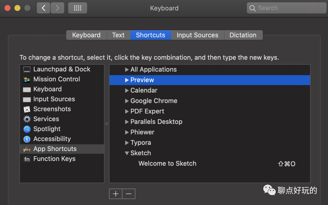
Task: Show all preferences with grid button
Action: tap(78, 8)
